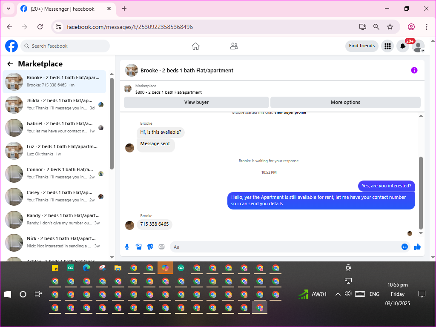Open the account menu via profile picture arrow

tap(423, 51)
